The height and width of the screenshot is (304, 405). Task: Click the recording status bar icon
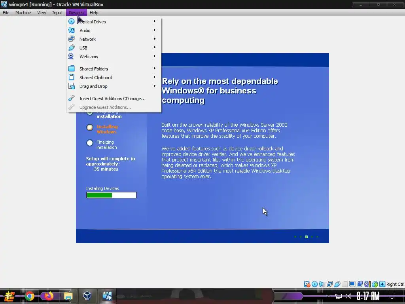pos(360,284)
